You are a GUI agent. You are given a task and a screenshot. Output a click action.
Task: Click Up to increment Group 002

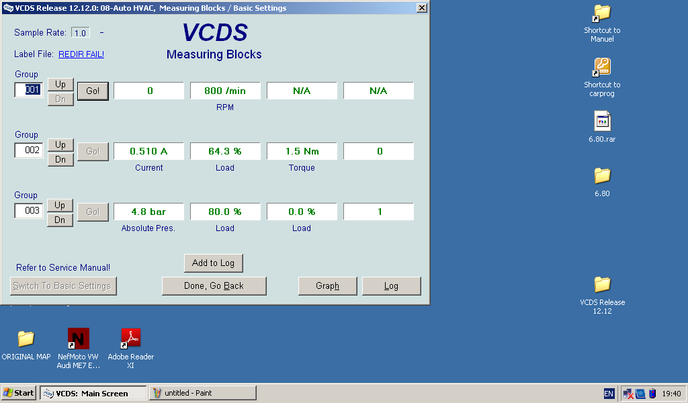click(60, 144)
